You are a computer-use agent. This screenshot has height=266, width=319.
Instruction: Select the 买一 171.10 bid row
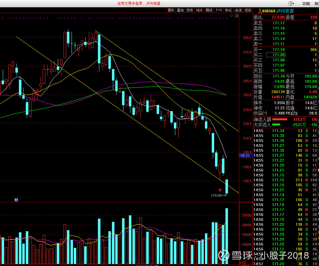(x=285, y=50)
